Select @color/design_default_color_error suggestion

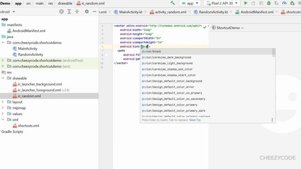[x=206, y=87]
